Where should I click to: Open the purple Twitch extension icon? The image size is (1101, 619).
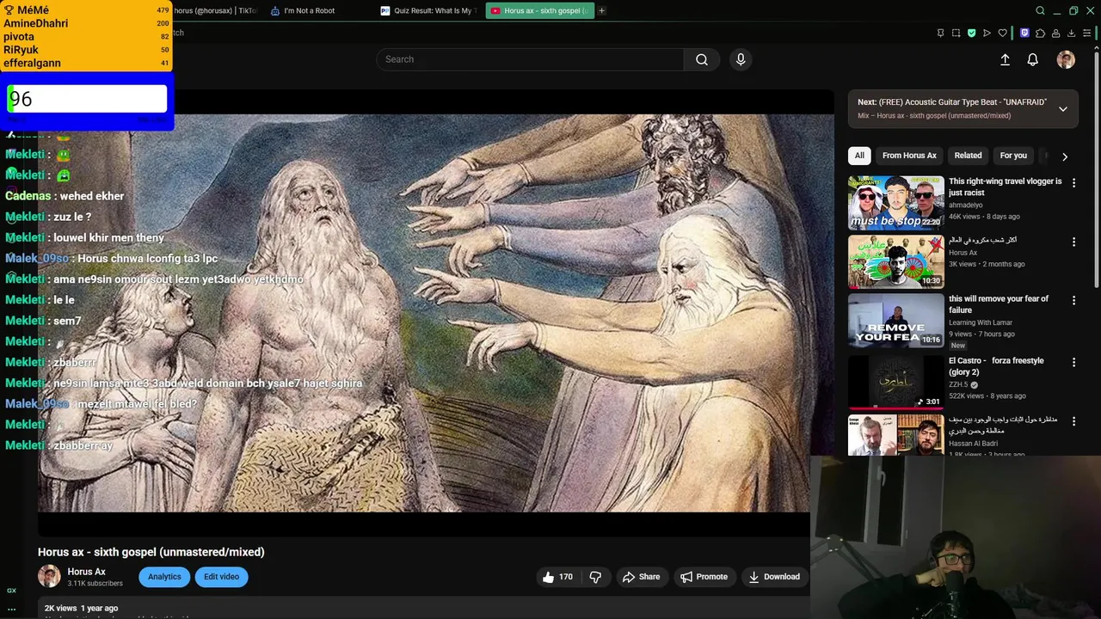click(x=1024, y=33)
